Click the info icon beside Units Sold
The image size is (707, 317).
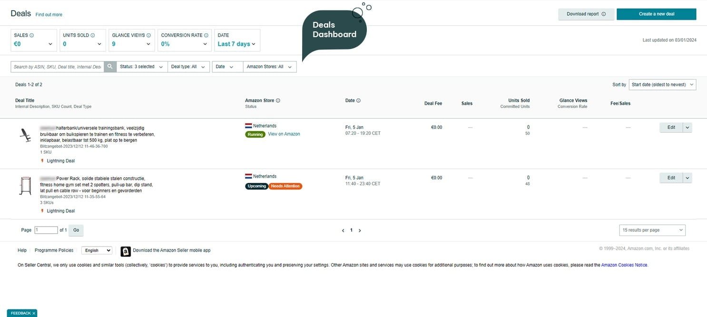point(93,35)
